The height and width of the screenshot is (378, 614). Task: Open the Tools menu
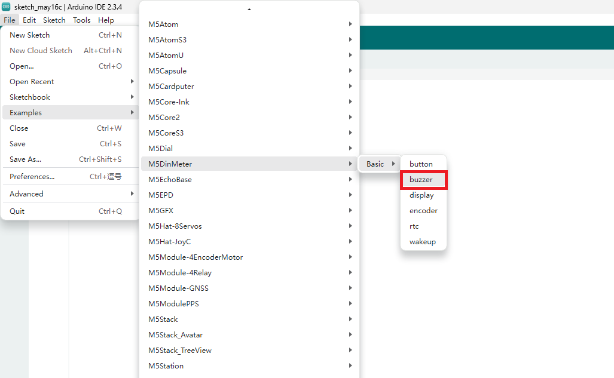tap(81, 20)
